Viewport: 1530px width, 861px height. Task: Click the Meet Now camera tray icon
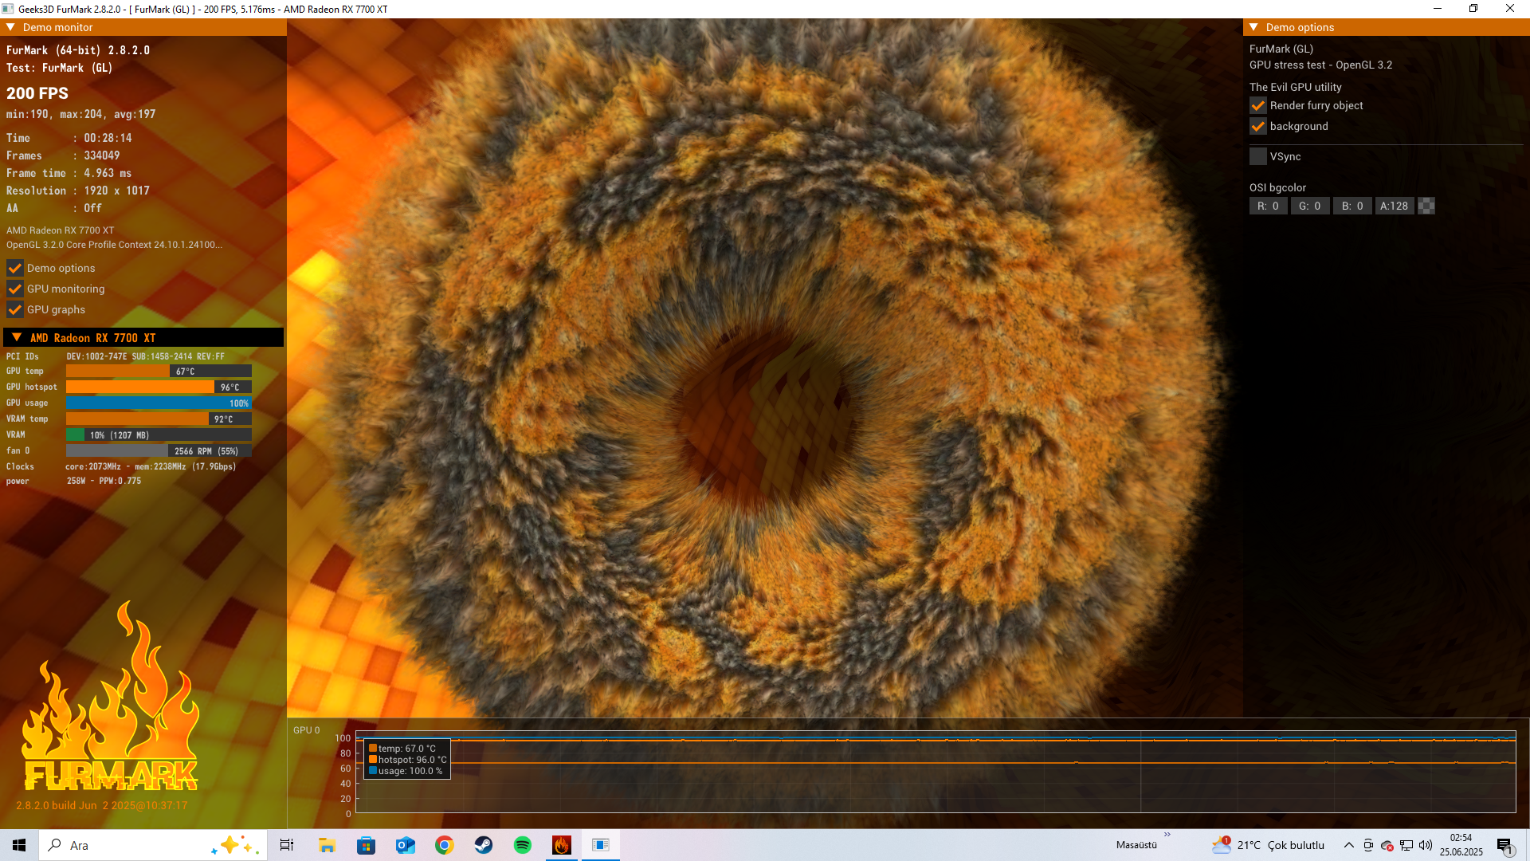[x=1368, y=845]
